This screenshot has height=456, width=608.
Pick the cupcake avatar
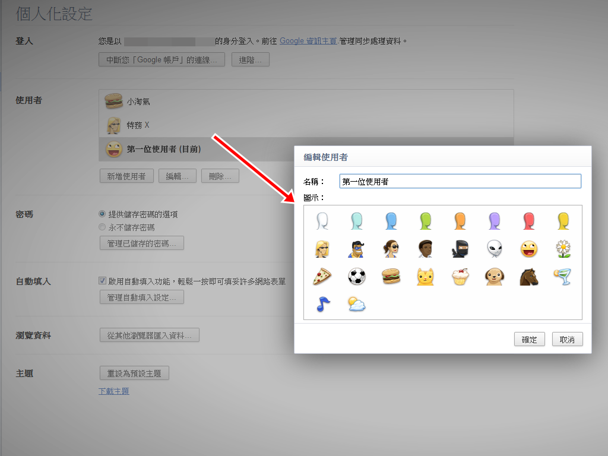point(460,277)
